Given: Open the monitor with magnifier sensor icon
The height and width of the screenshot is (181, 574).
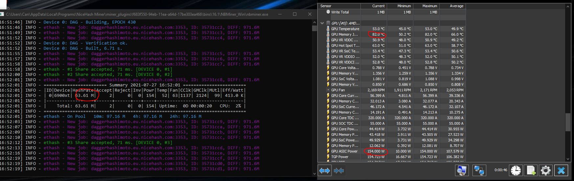Looking at the screenshot, I should 462,171.
